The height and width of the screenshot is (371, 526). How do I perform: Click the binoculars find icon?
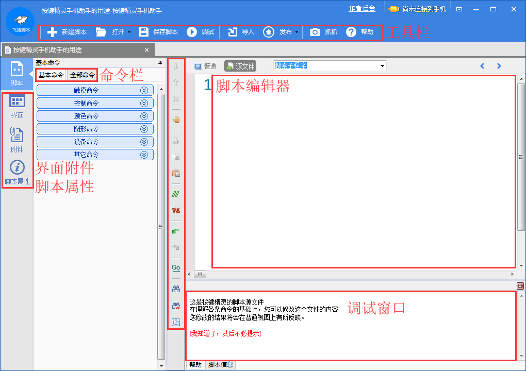coord(176,289)
